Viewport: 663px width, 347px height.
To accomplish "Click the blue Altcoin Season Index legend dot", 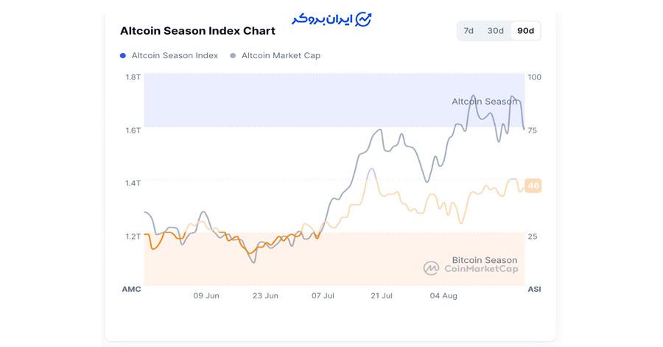I will tap(123, 56).
